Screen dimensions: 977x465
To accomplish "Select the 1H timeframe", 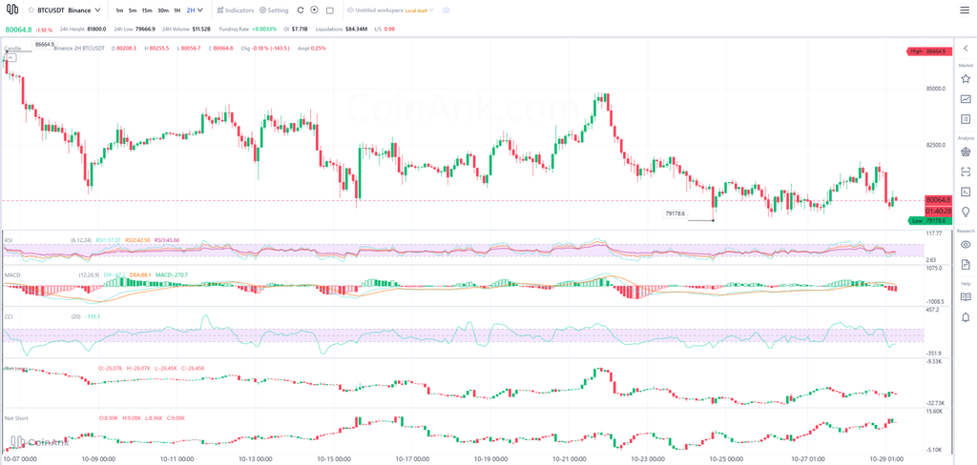I will (177, 10).
